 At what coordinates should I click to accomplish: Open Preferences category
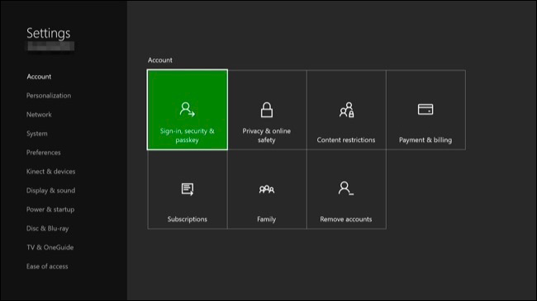(44, 153)
